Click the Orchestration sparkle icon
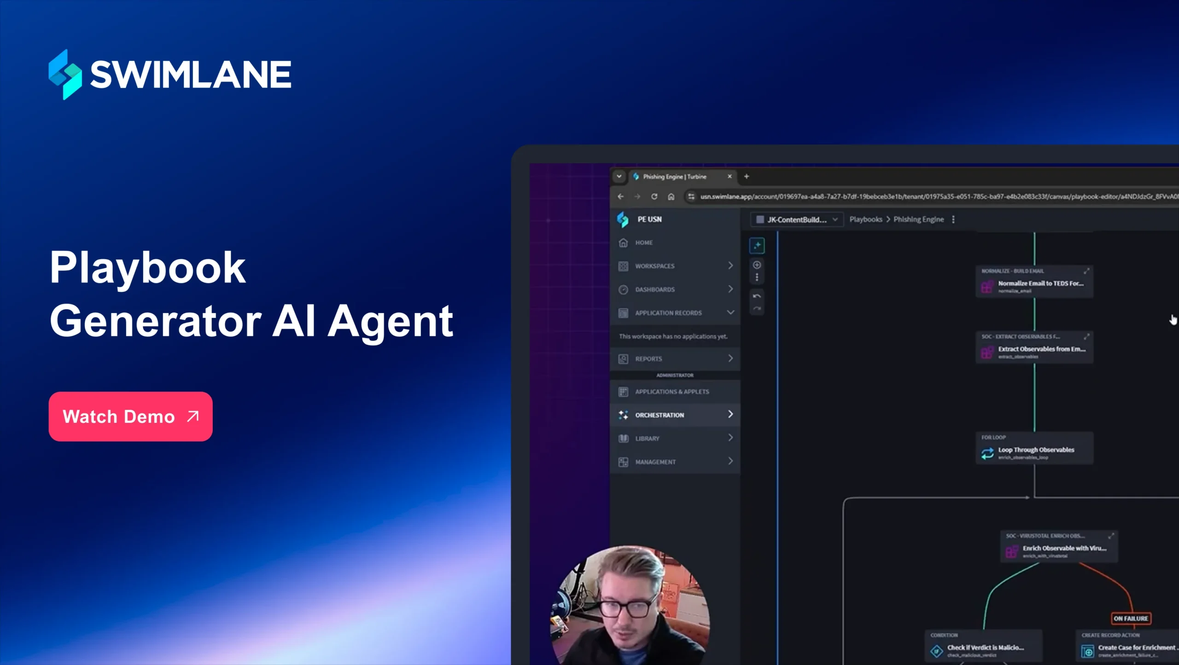1179x665 pixels. tap(623, 415)
